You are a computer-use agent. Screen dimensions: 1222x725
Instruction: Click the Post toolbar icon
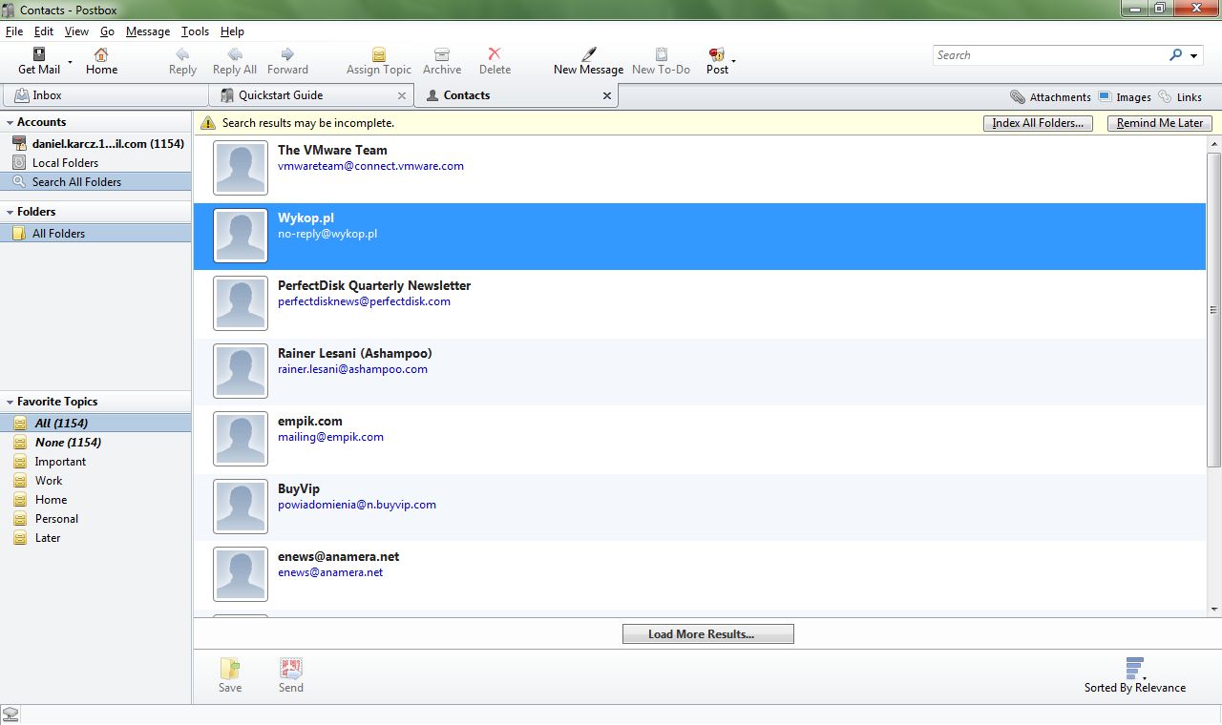(717, 54)
